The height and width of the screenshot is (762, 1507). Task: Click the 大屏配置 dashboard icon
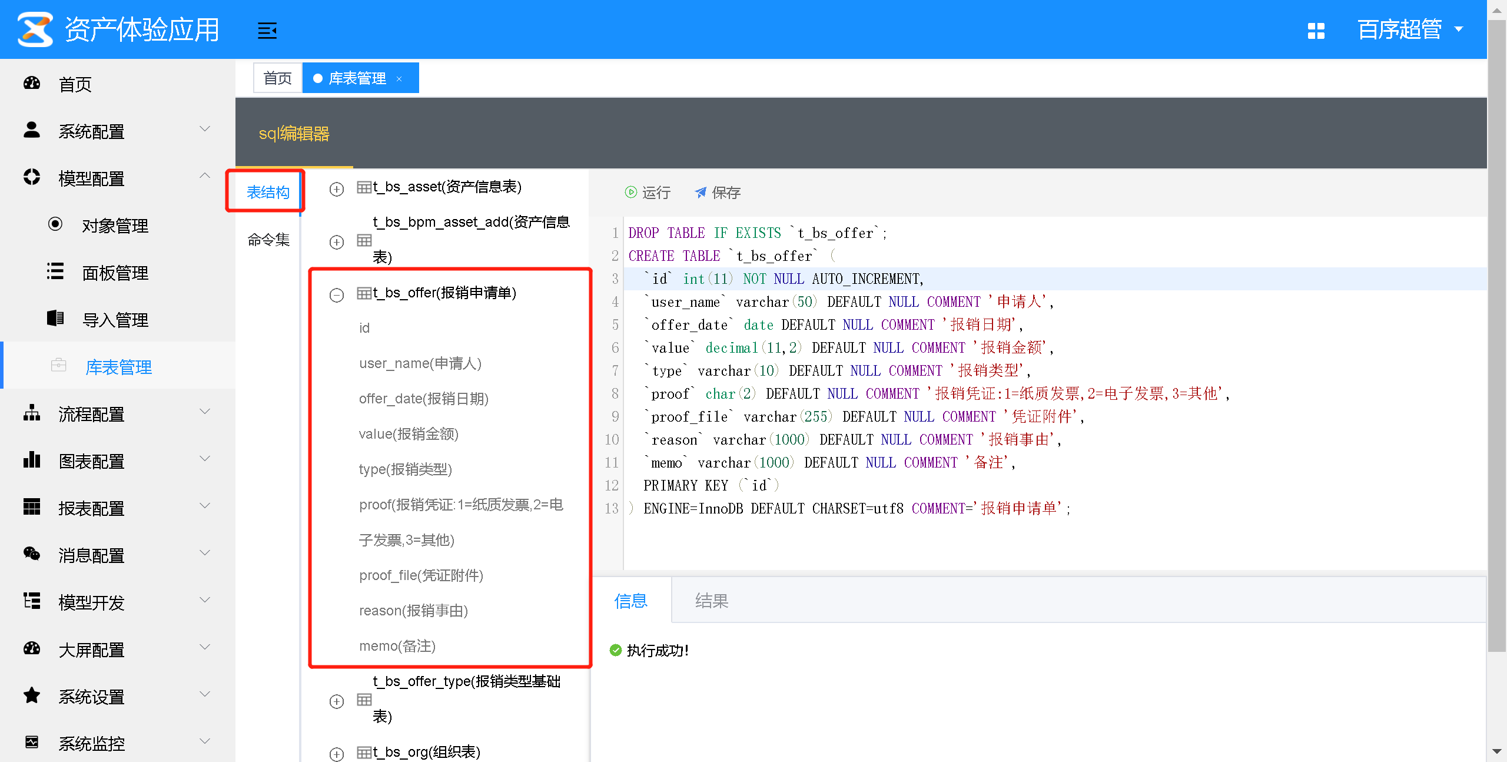coord(32,648)
